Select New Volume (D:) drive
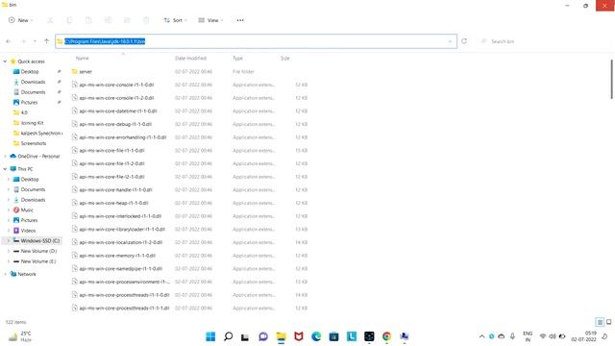Image resolution: width=615 pixels, height=346 pixels. [x=38, y=251]
